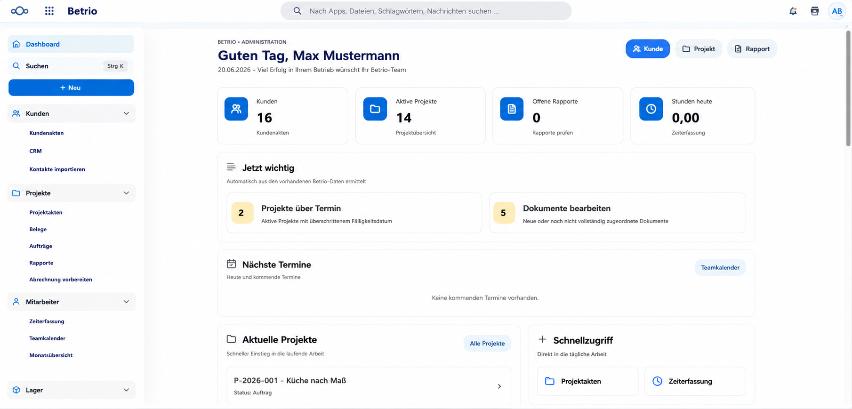Click the Projekt button in the header
Image resolution: width=852 pixels, height=409 pixels.
pyautogui.click(x=699, y=49)
